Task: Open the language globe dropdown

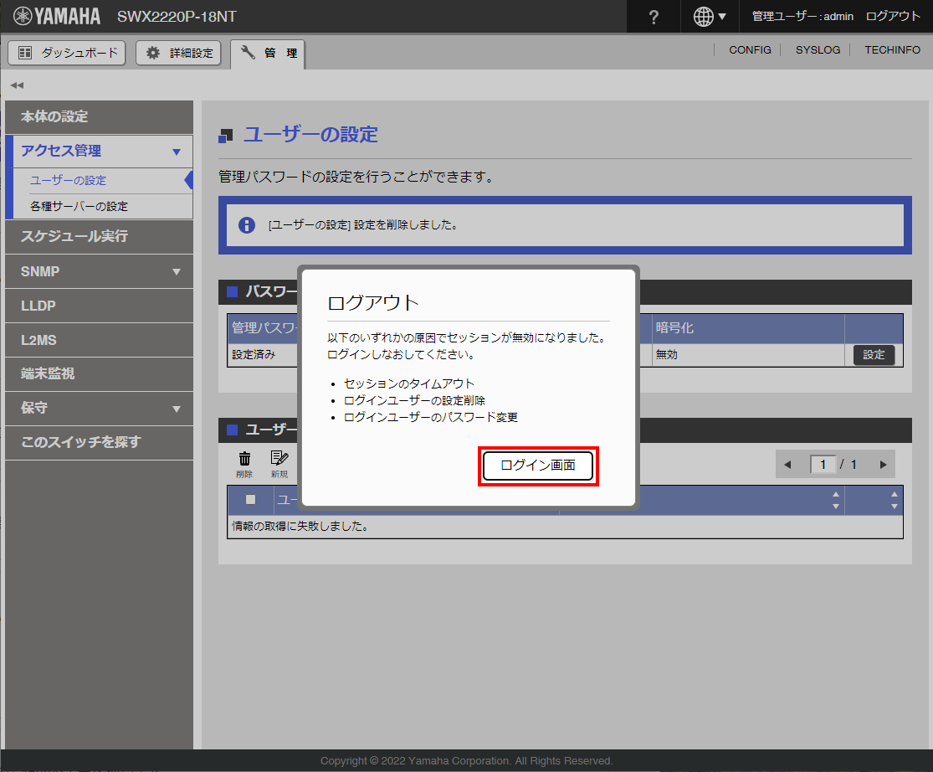Action: [x=710, y=17]
